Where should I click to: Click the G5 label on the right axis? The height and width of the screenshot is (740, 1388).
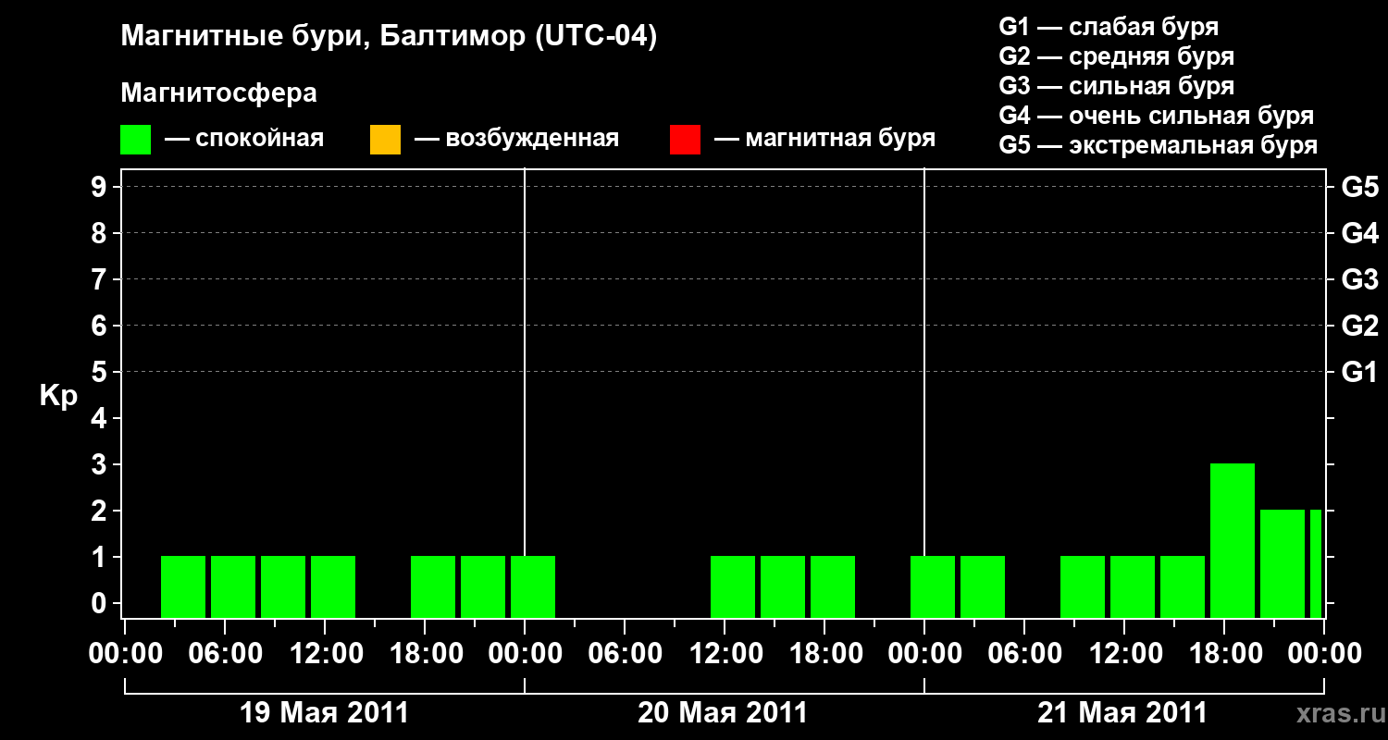pyautogui.click(x=1359, y=188)
